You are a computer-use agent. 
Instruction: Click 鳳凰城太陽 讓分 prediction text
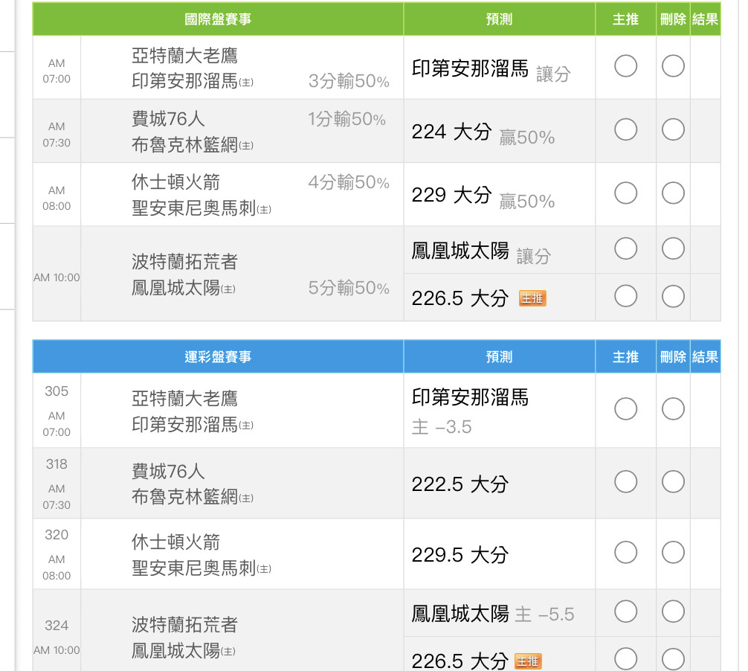pos(481,252)
